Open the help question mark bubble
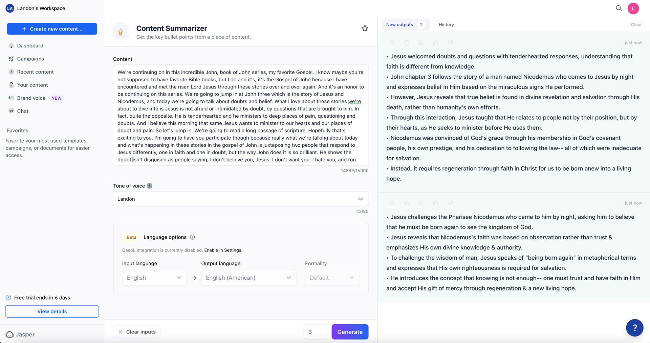Screen dimensions: 650x343 pyautogui.click(x=634, y=328)
